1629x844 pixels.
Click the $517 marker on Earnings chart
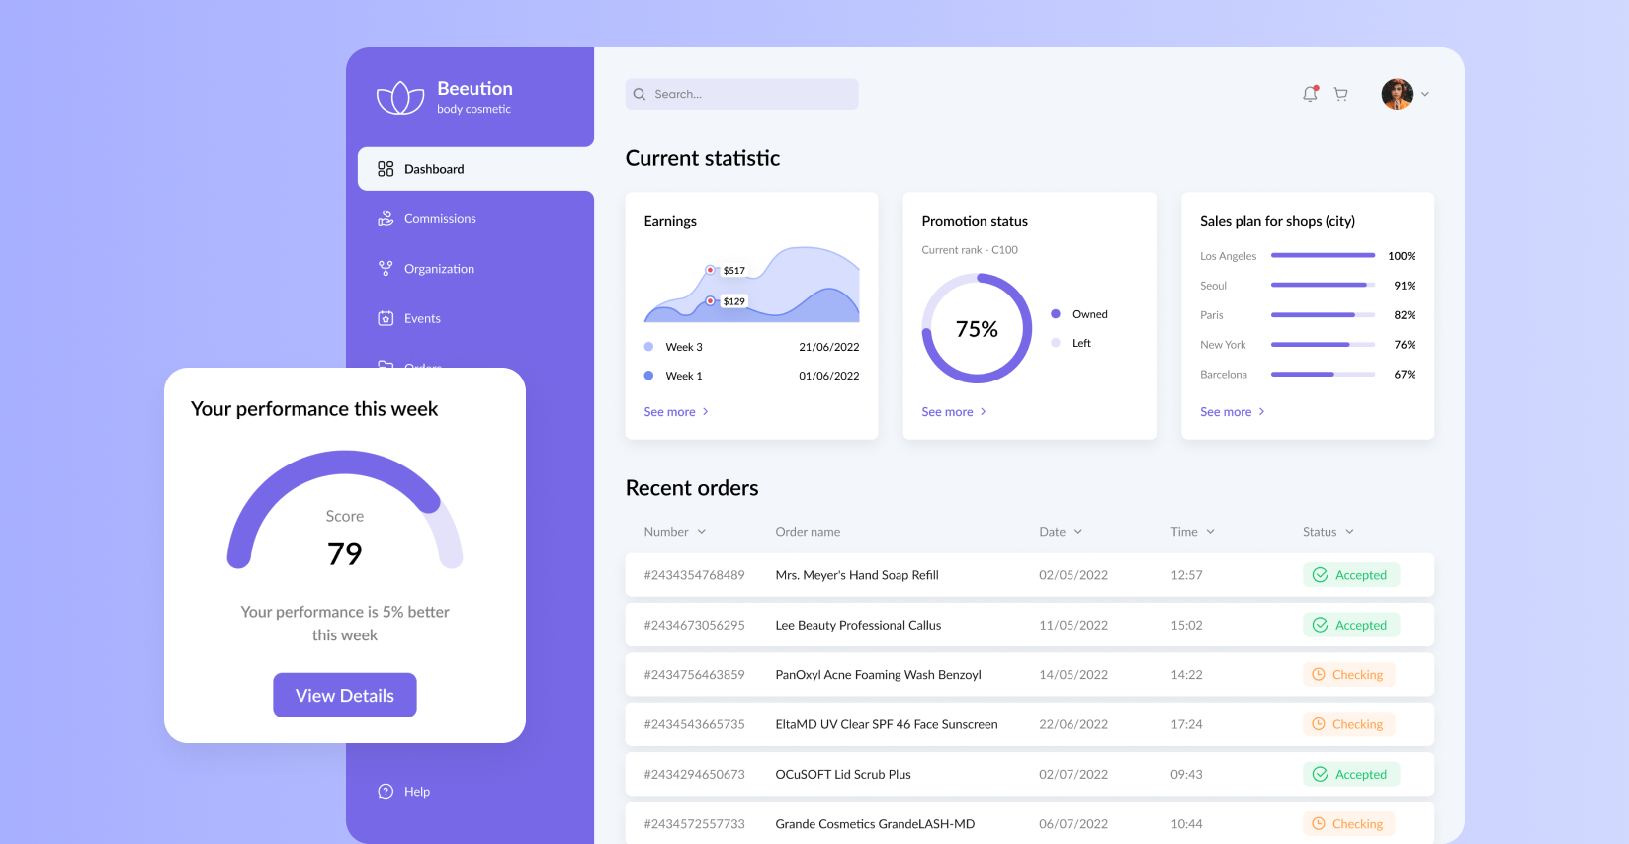(710, 270)
